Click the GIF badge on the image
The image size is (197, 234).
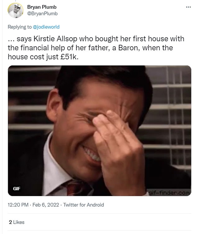(x=16, y=189)
